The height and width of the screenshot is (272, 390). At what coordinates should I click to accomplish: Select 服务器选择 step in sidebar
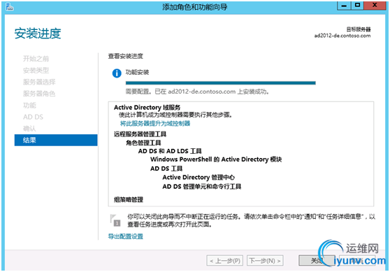39,82
